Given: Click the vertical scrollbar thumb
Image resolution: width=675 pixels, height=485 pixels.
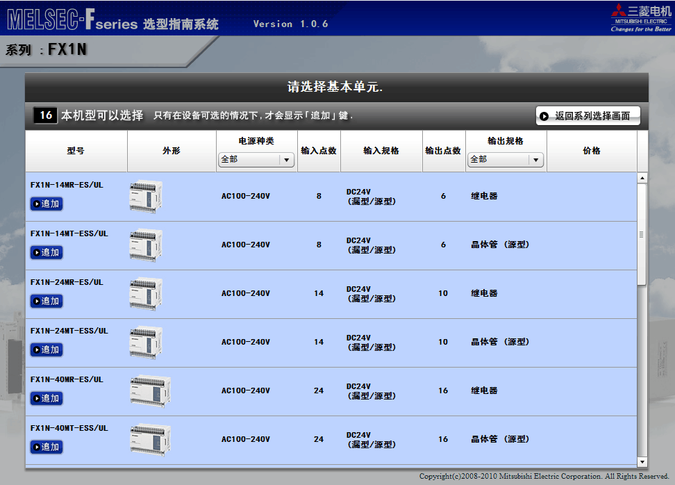Looking at the screenshot, I should coord(642,234).
